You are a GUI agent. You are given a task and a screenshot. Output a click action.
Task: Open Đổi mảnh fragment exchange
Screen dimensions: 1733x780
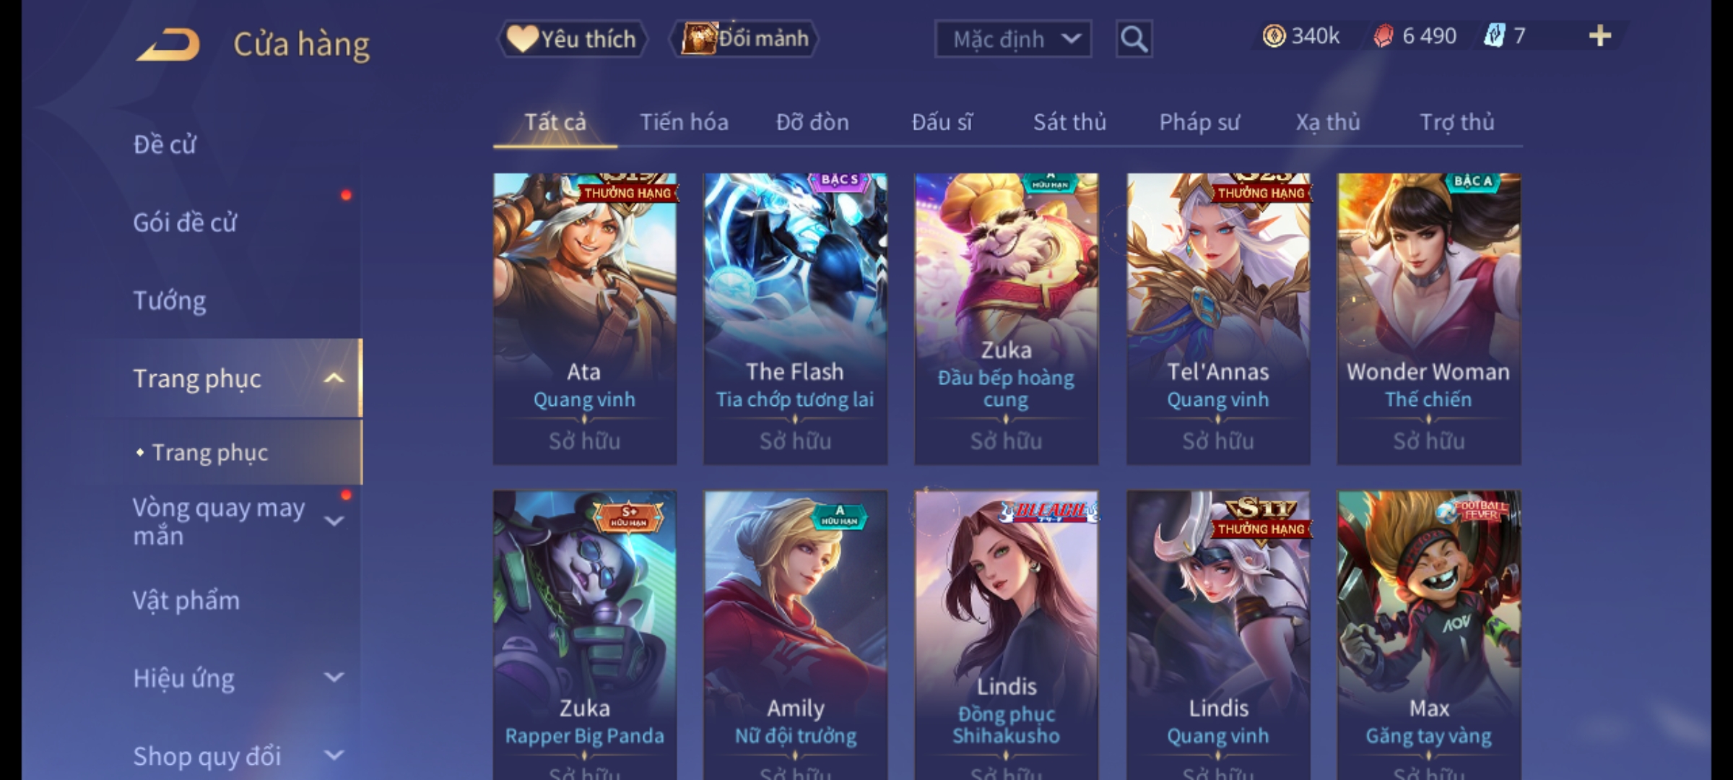point(744,38)
